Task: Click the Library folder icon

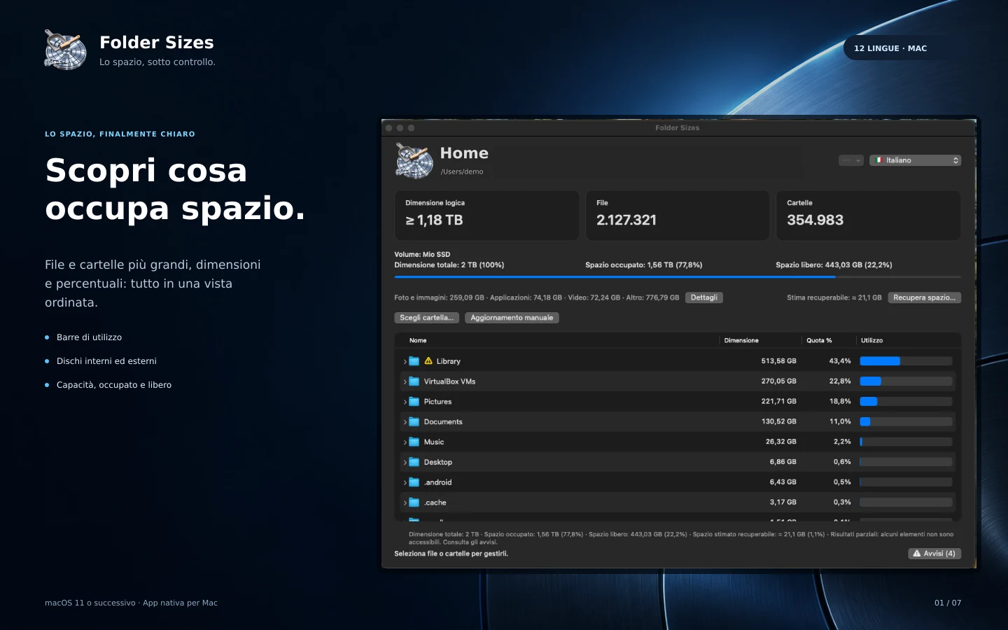Action: click(x=414, y=361)
